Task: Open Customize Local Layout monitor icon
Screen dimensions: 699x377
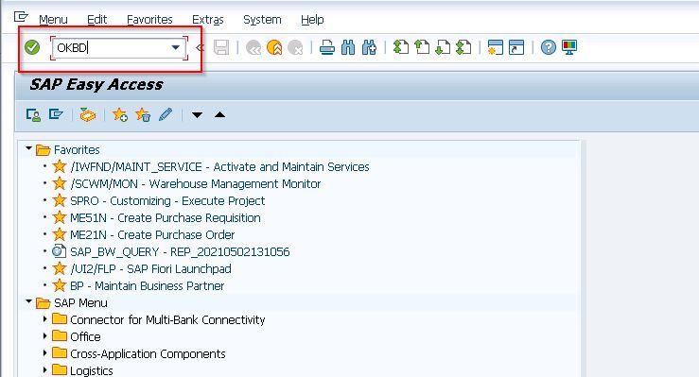Action: click(x=569, y=47)
